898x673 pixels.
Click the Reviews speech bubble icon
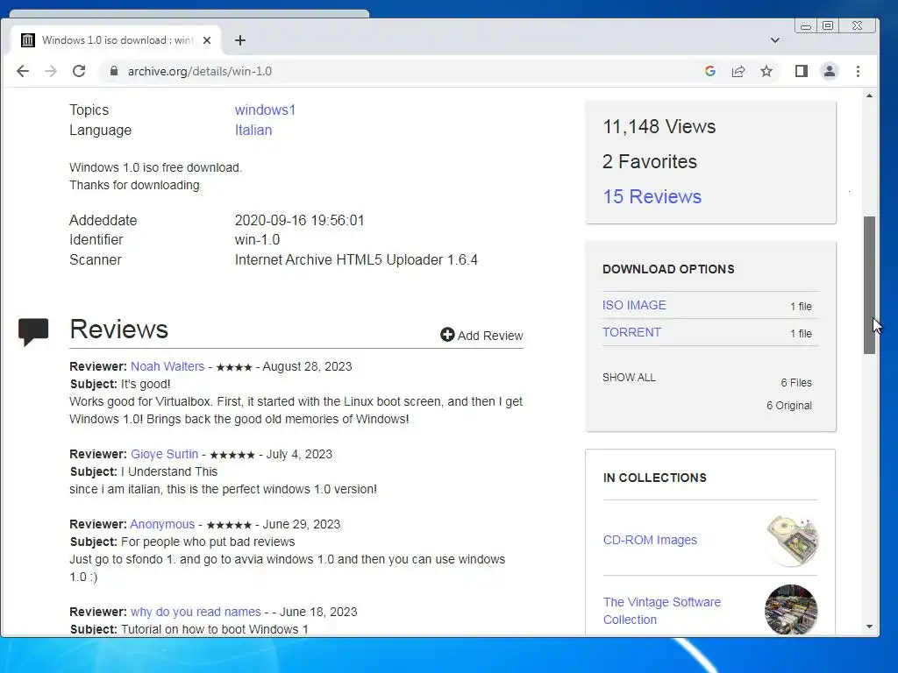pos(33,331)
